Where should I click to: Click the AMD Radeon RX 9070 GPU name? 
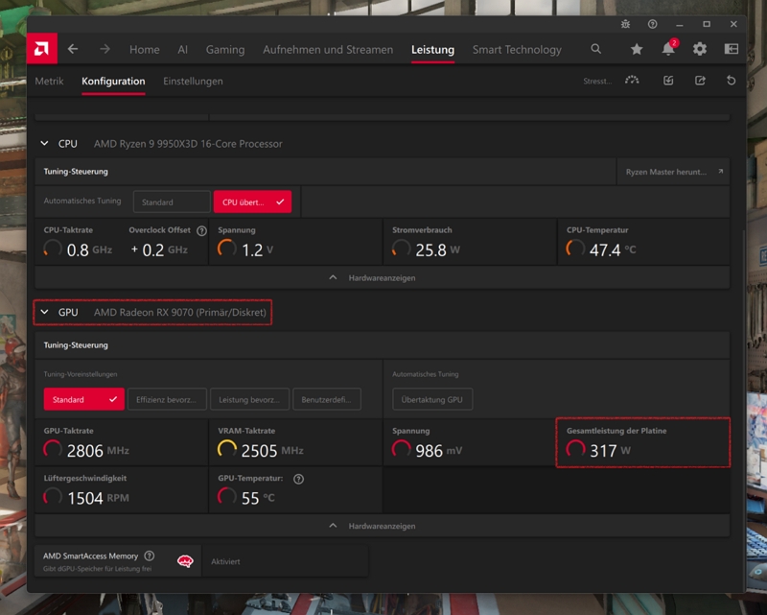180,313
